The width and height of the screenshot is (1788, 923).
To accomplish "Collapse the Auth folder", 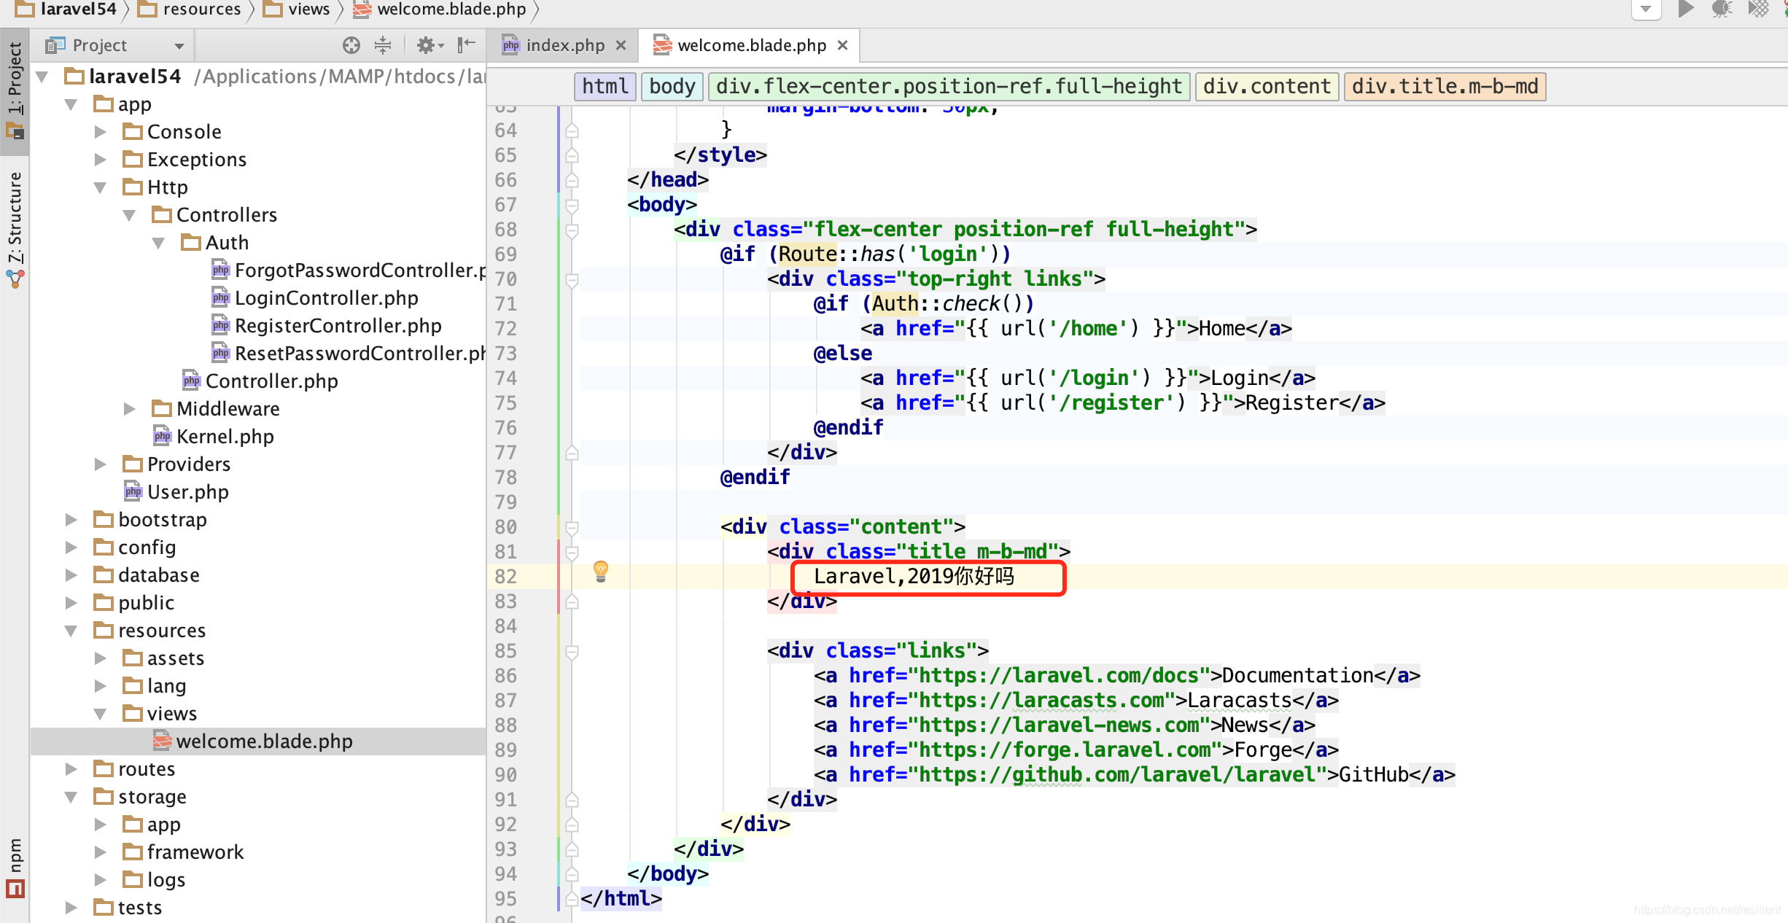I will [159, 243].
